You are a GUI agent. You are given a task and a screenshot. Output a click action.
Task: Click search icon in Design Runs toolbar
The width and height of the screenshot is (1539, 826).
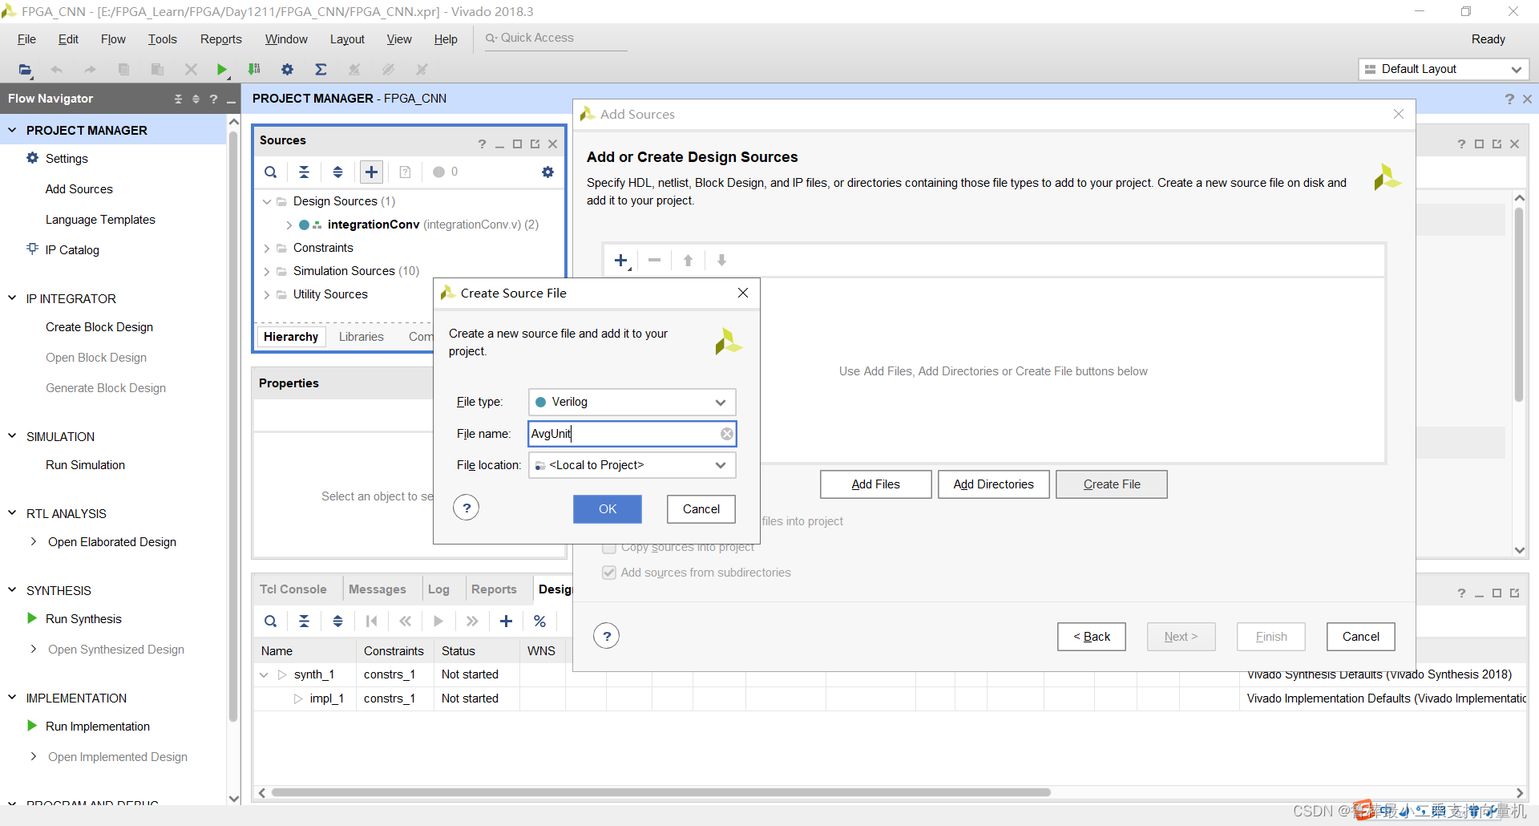[x=271, y=621]
